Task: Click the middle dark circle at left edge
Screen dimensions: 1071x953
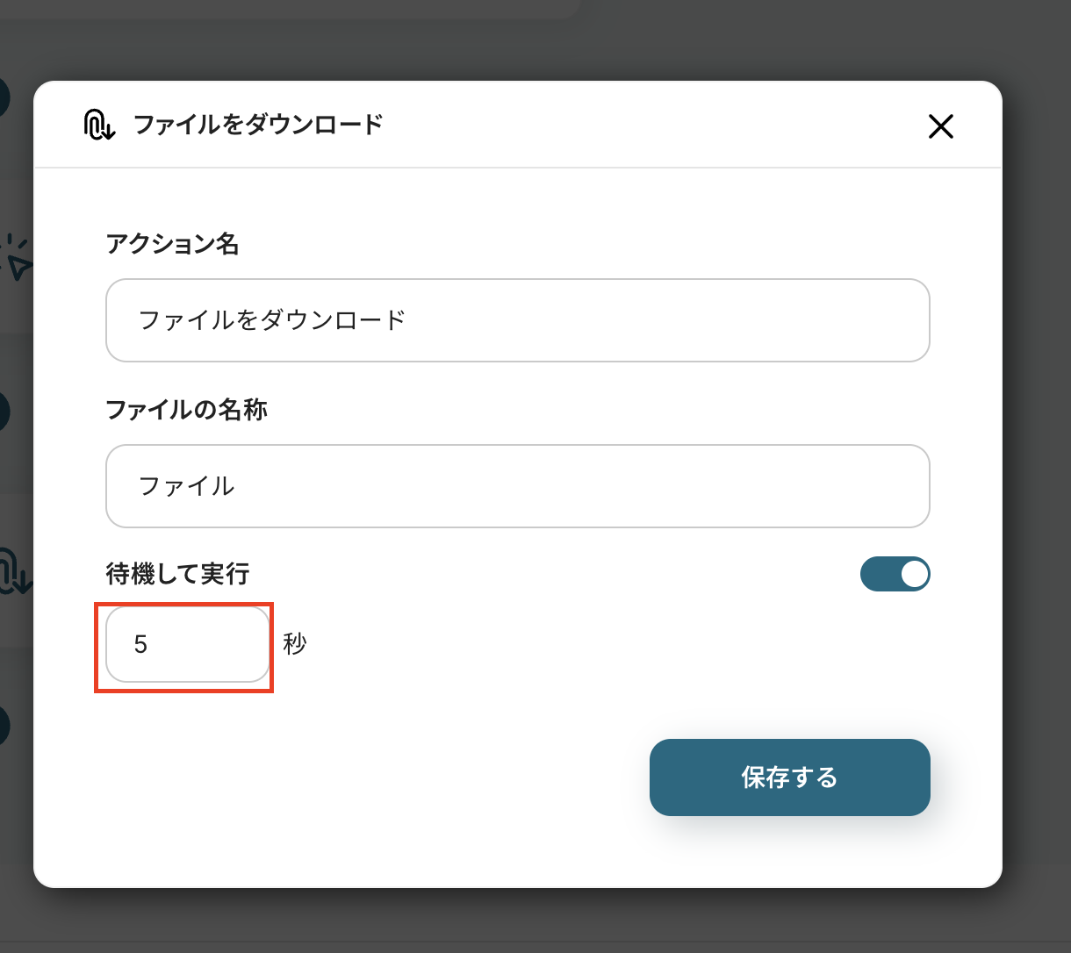Action: 4,412
